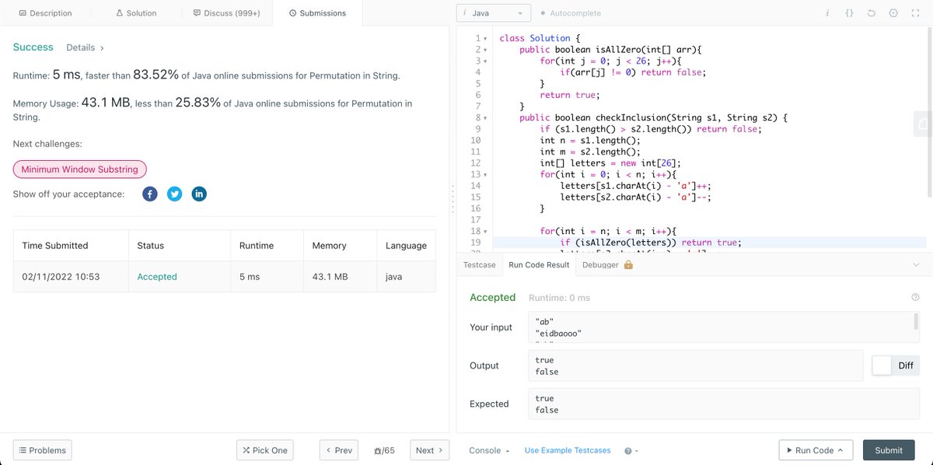The image size is (933, 465).
Task: Click the problem counter ending in /65
Action: pyautogui.click(x=384, y=450)
